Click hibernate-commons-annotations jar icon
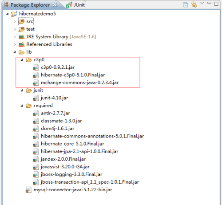 [36, 136]
